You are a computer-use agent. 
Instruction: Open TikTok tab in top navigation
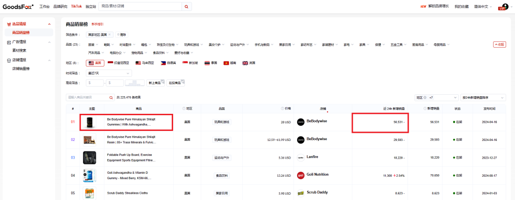pos(76,7)
